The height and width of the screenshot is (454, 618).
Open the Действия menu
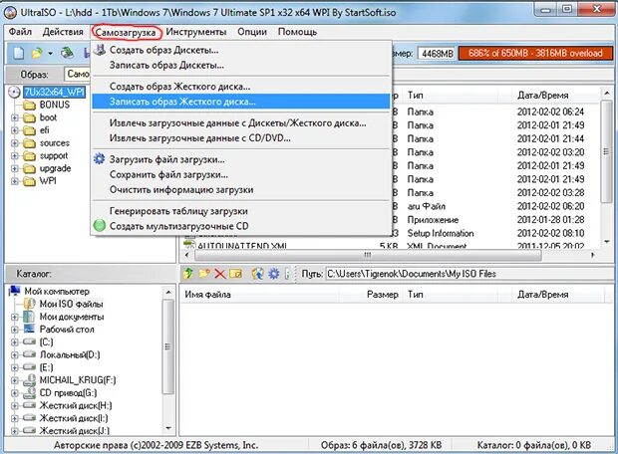click(x=63, y=32)
